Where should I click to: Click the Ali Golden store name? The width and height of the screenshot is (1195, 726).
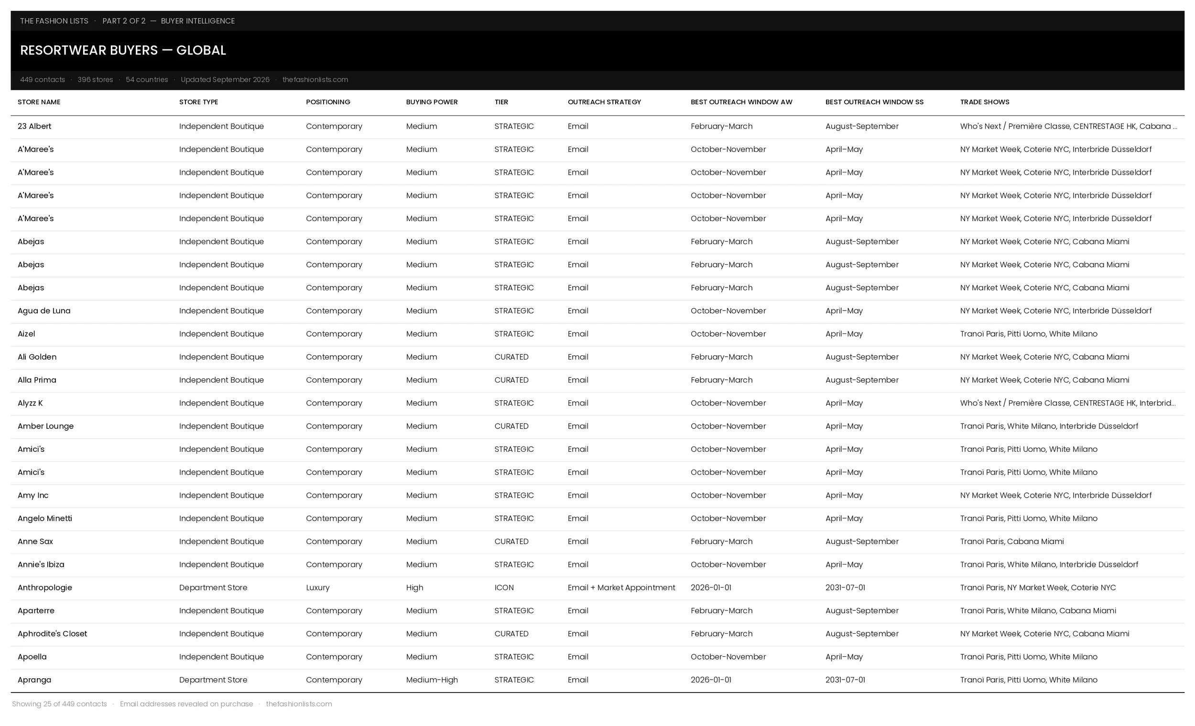pos(37,357)
